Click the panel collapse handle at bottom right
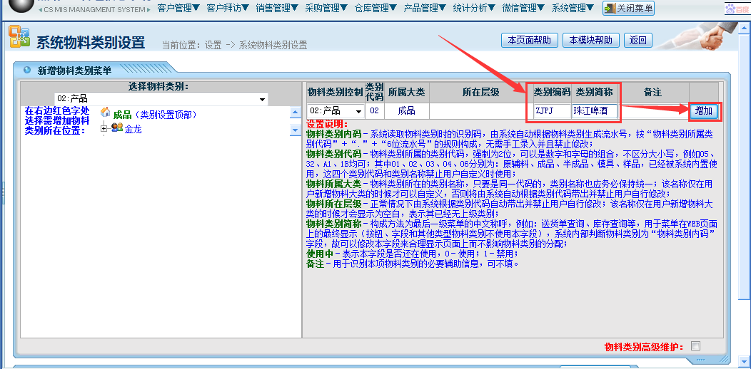 pyautogui.click(x=700, y=359)
